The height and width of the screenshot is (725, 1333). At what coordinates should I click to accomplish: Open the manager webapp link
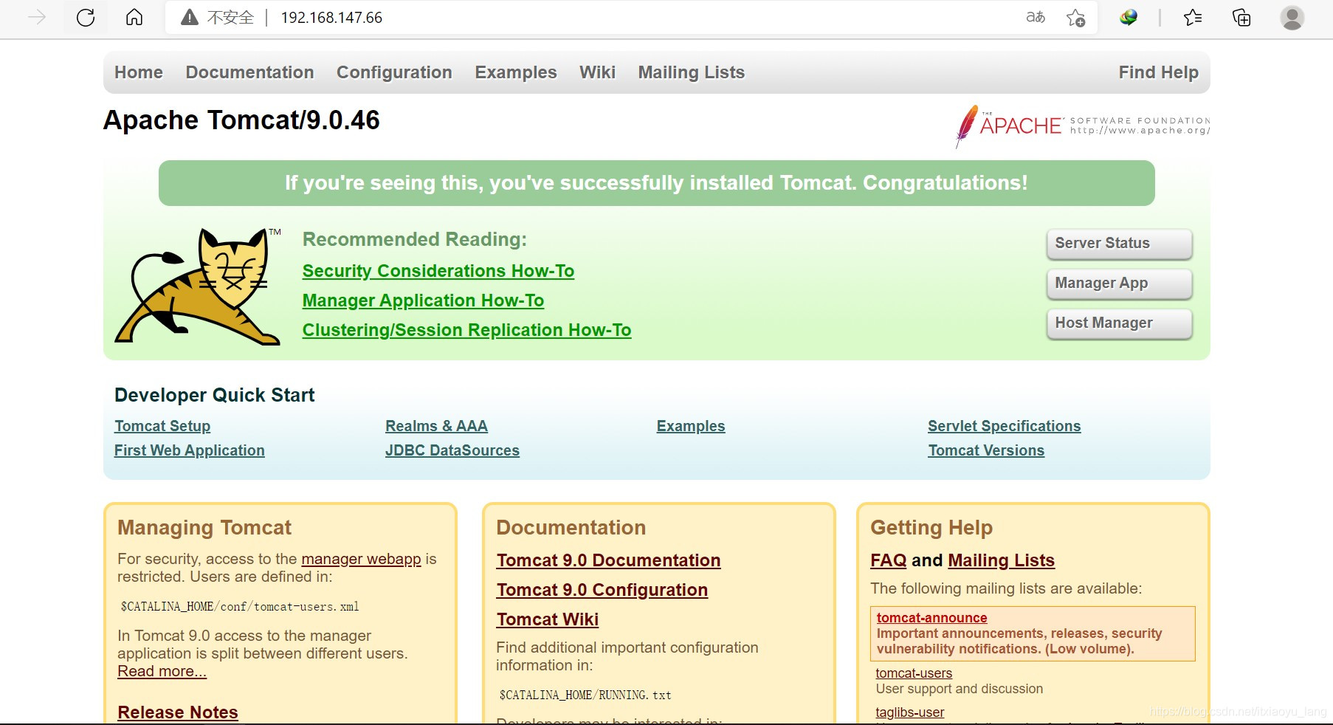tap(361, 559)
